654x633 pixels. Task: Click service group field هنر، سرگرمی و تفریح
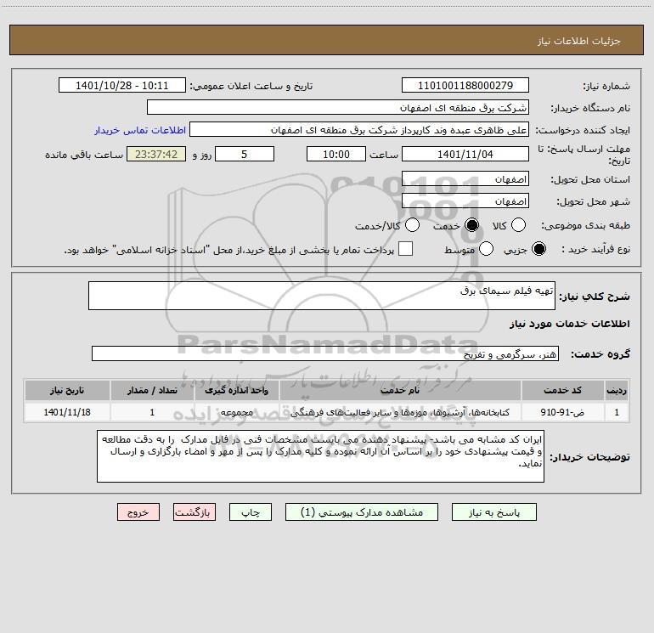point(325,353)
